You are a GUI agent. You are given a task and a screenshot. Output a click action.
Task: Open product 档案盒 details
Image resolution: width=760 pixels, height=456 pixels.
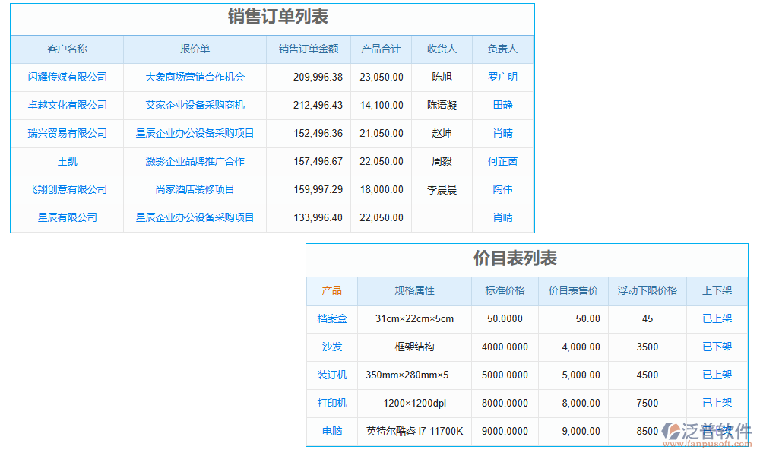[331, 318]
